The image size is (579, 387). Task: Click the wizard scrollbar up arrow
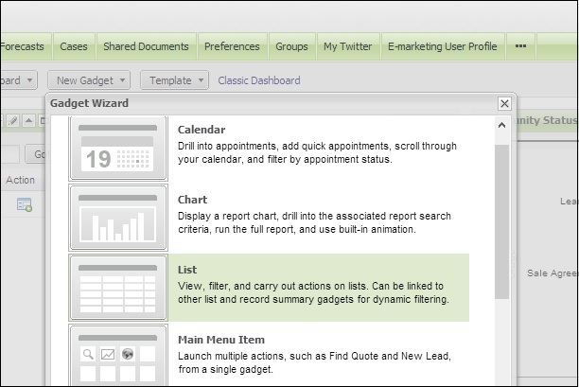click(501, 126)
